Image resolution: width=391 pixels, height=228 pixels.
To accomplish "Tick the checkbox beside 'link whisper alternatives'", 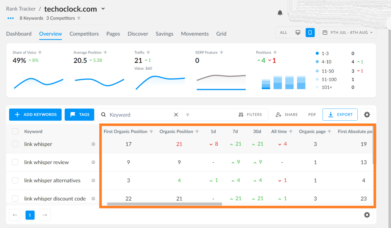I will click(x=15, y=180).
